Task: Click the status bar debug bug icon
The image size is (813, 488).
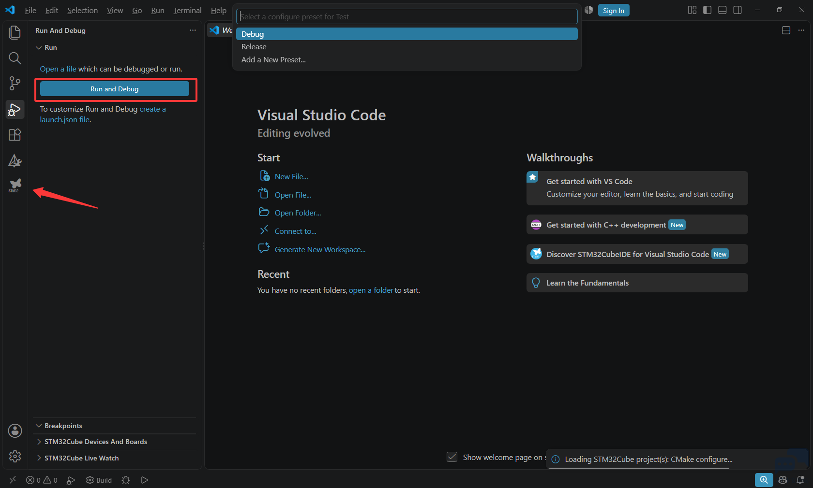Action: tap(126, 480)
